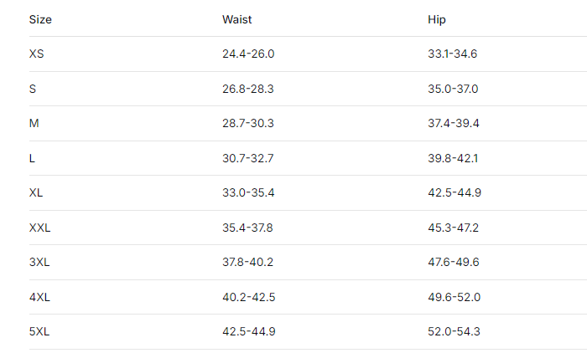
Task: Click the Waist column header
Action: pos(236,19)
